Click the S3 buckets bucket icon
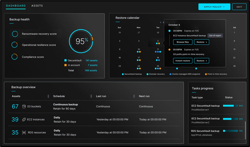 [x=24, y=106]
